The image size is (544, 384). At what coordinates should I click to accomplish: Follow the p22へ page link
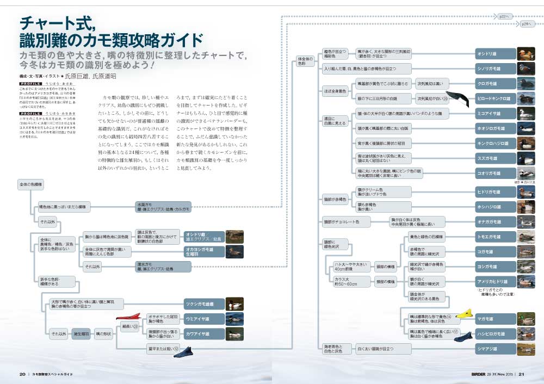pos(504,16)
